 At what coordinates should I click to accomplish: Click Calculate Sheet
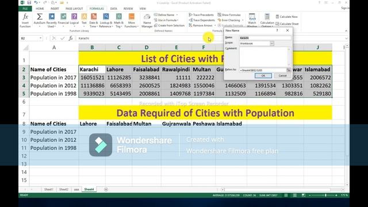287,24
